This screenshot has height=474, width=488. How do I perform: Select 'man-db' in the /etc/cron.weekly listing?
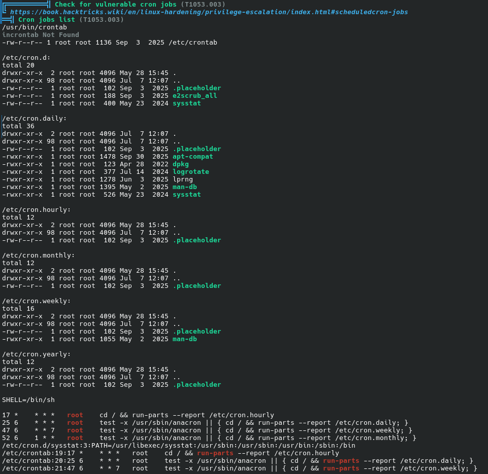click(x=184, y=339)
